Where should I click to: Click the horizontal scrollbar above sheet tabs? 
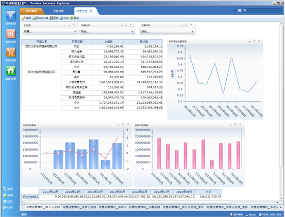pyautogui.click(x=127, y=202)
